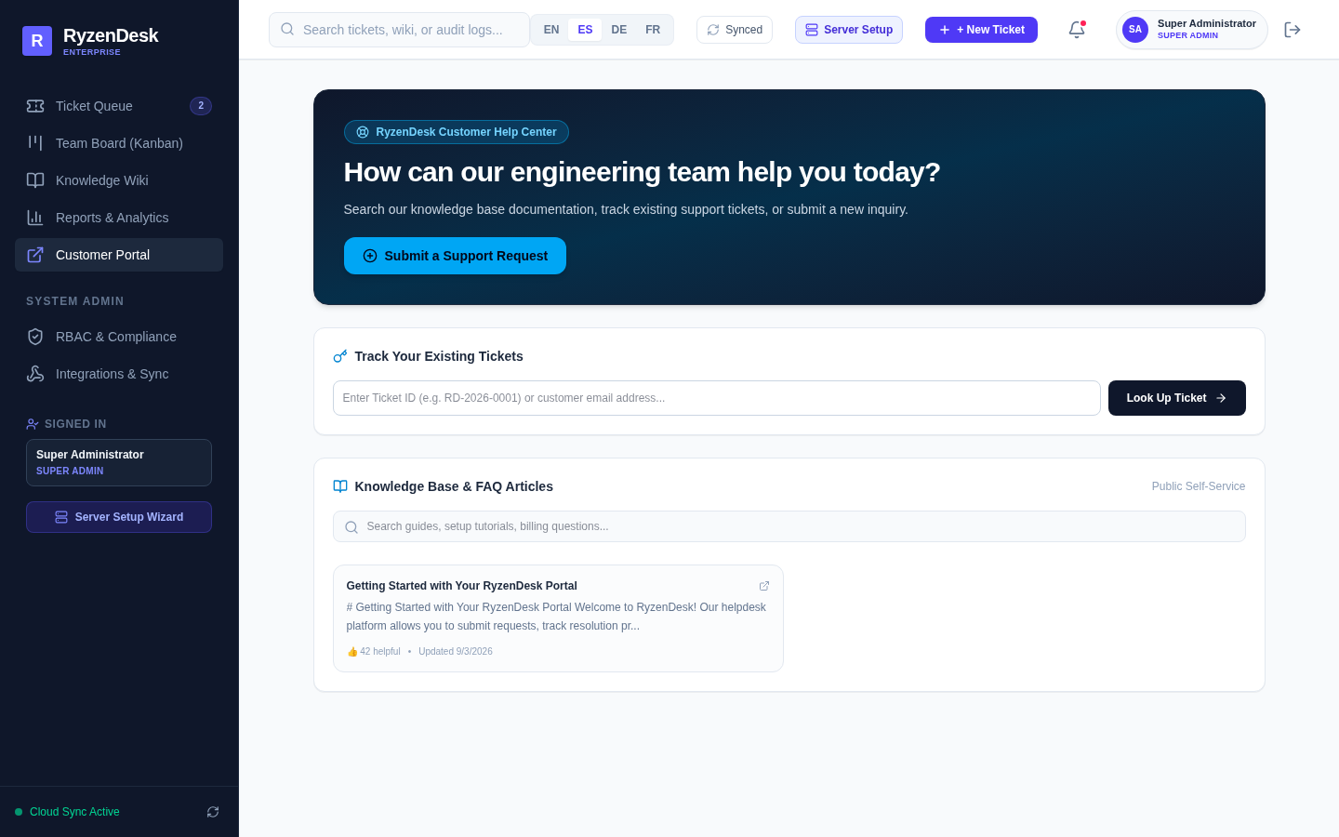Screen dimensions: 1339x837
Task: Click Public Self-Service label
Action: coord(1199,486)
